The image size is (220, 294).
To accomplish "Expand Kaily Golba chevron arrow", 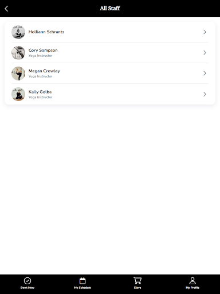I will coord(205,94).
